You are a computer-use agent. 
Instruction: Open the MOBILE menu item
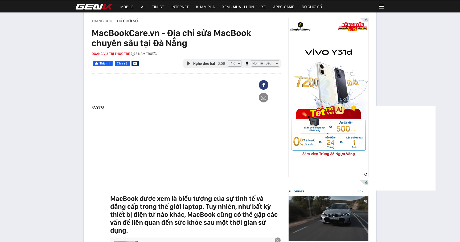[127, 7]
